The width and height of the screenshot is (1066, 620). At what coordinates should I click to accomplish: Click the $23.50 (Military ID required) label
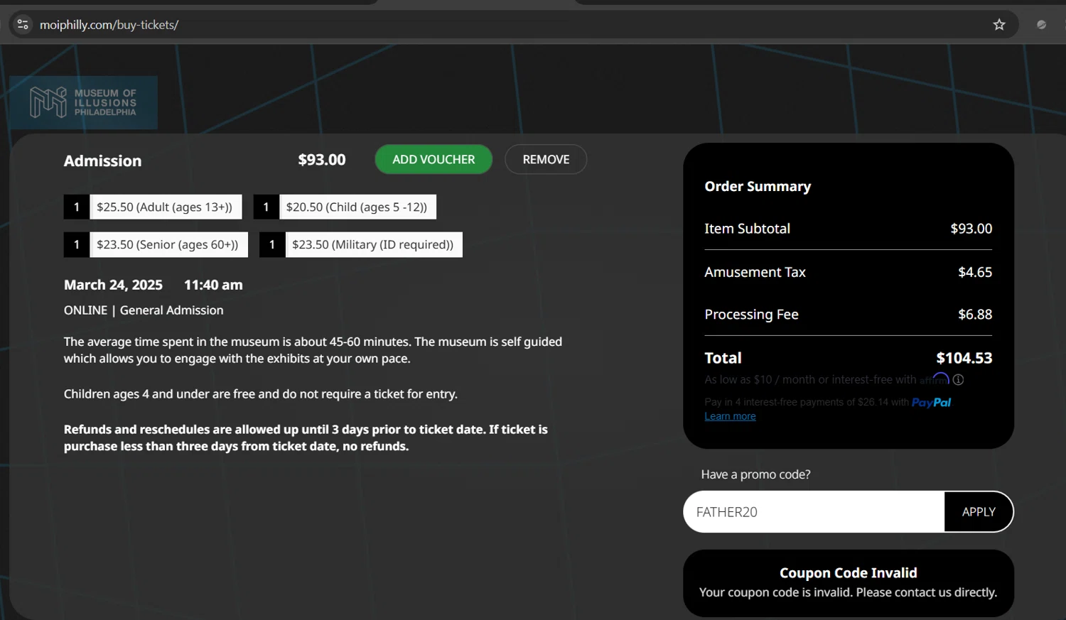pos(374,244)
